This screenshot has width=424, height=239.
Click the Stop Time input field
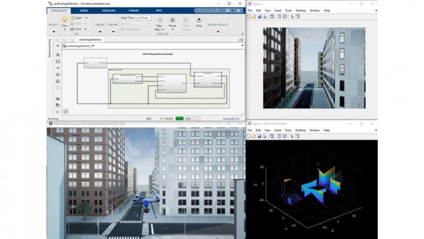click(143, 18)
